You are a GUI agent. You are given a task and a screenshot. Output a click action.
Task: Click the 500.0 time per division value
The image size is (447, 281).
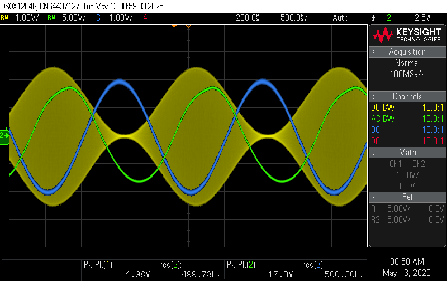[294, 18]
